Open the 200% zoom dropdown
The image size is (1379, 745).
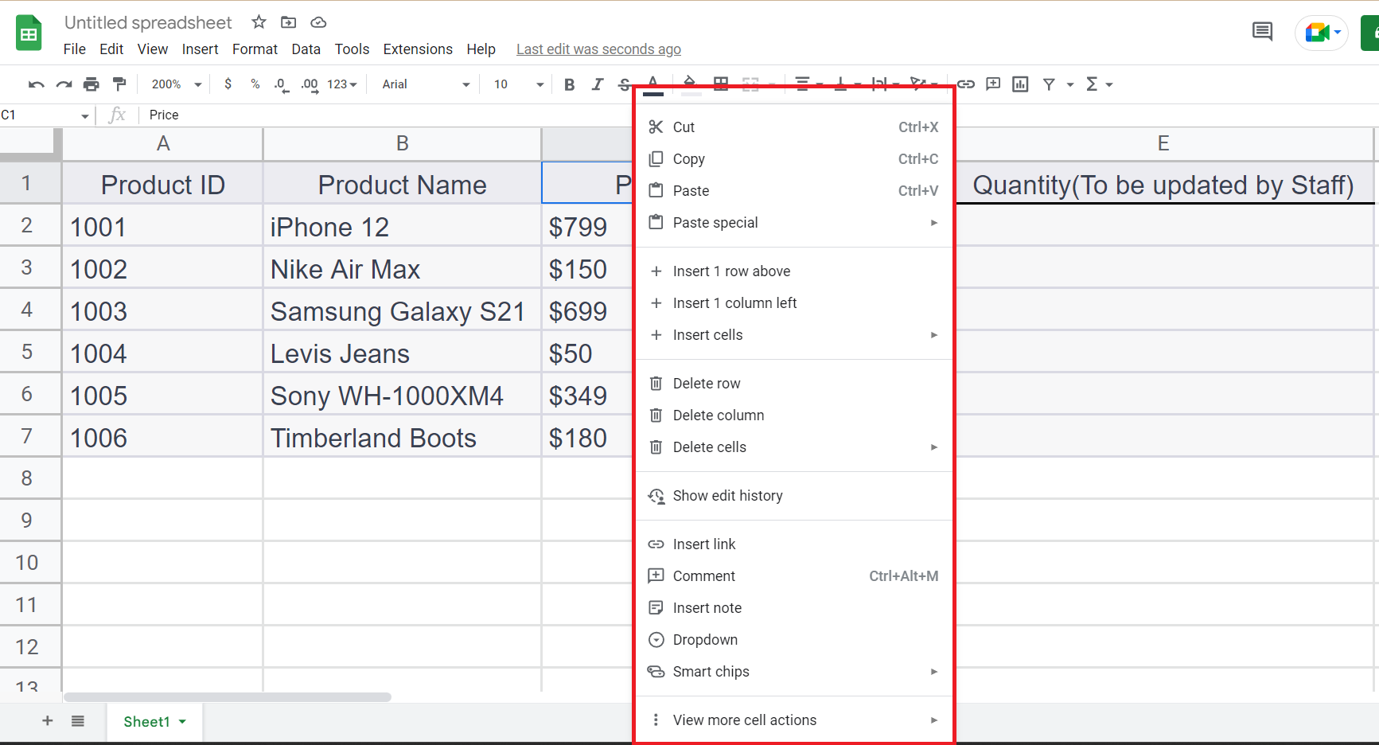pyautogui.click(x=176, y=84)
